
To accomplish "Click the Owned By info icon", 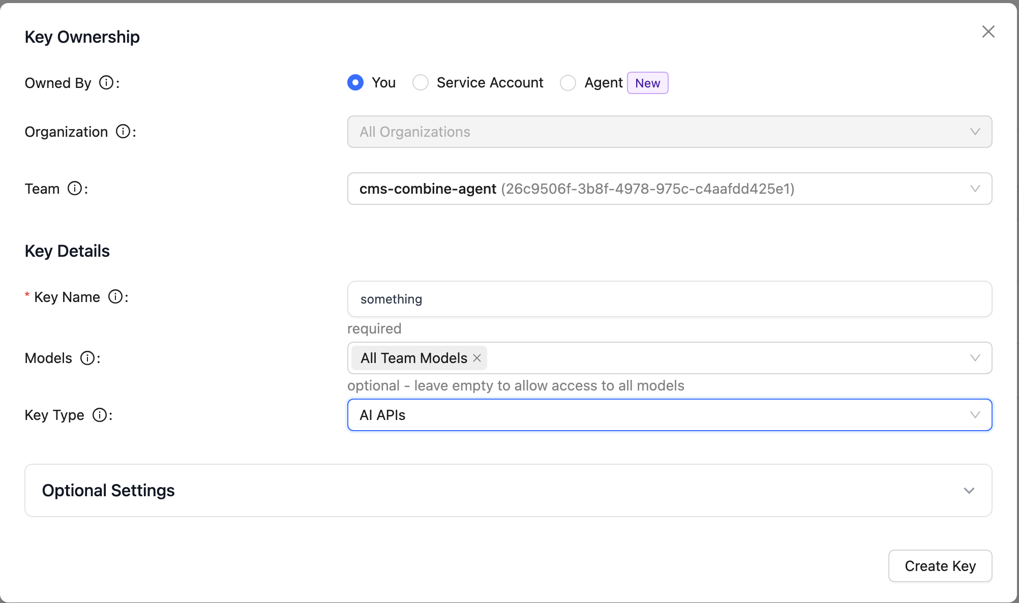I will click(x=106, y=82).
